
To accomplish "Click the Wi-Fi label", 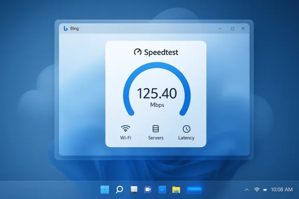I will (126, 138).
